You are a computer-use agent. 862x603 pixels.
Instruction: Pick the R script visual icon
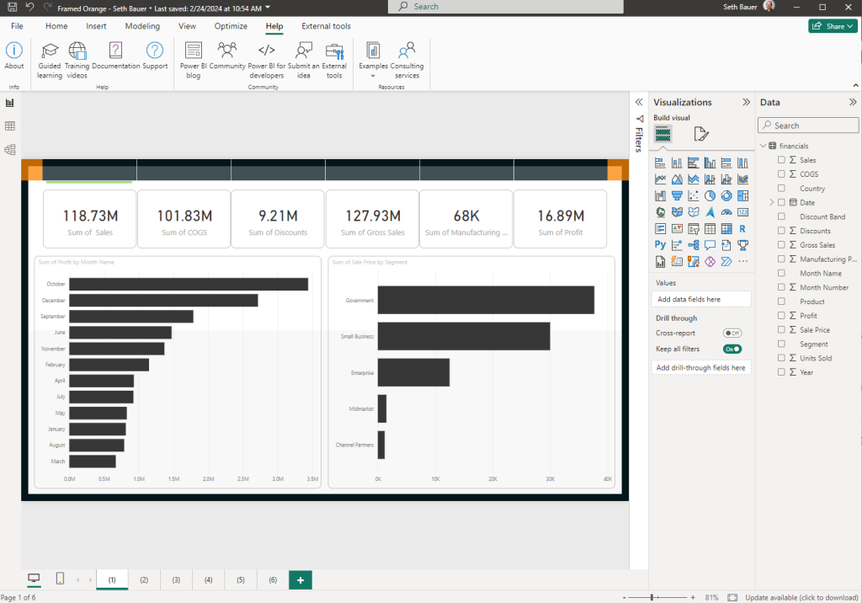[742, 229]
